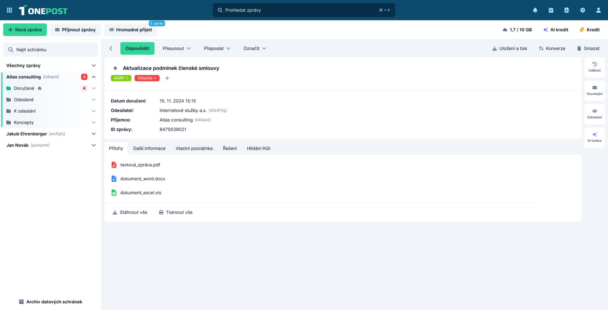Switch to Další informace tab
This screenshot has height=310, width=608.
(149, 148)
